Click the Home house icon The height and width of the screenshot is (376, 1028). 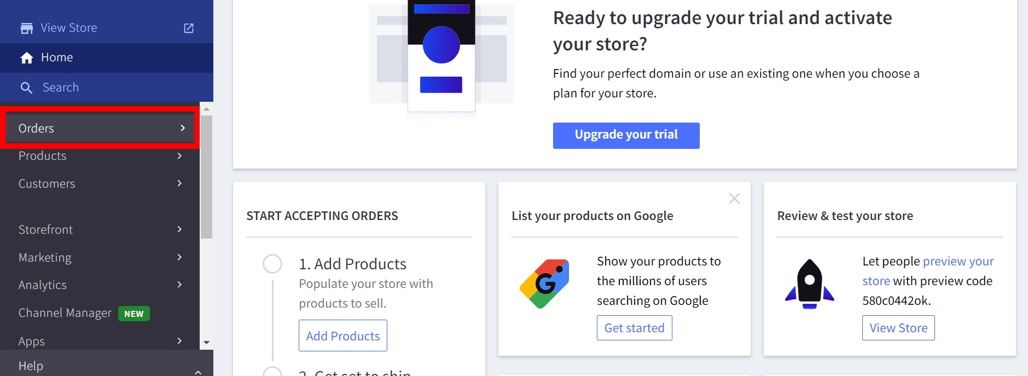[27, 58]
